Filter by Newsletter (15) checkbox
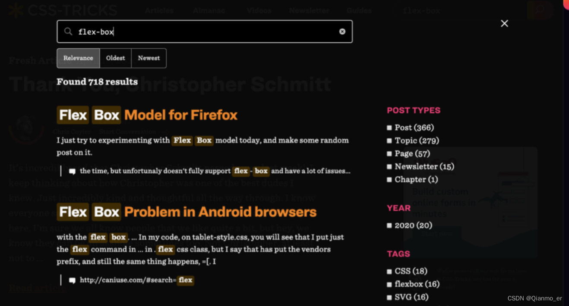 point(389,166)
